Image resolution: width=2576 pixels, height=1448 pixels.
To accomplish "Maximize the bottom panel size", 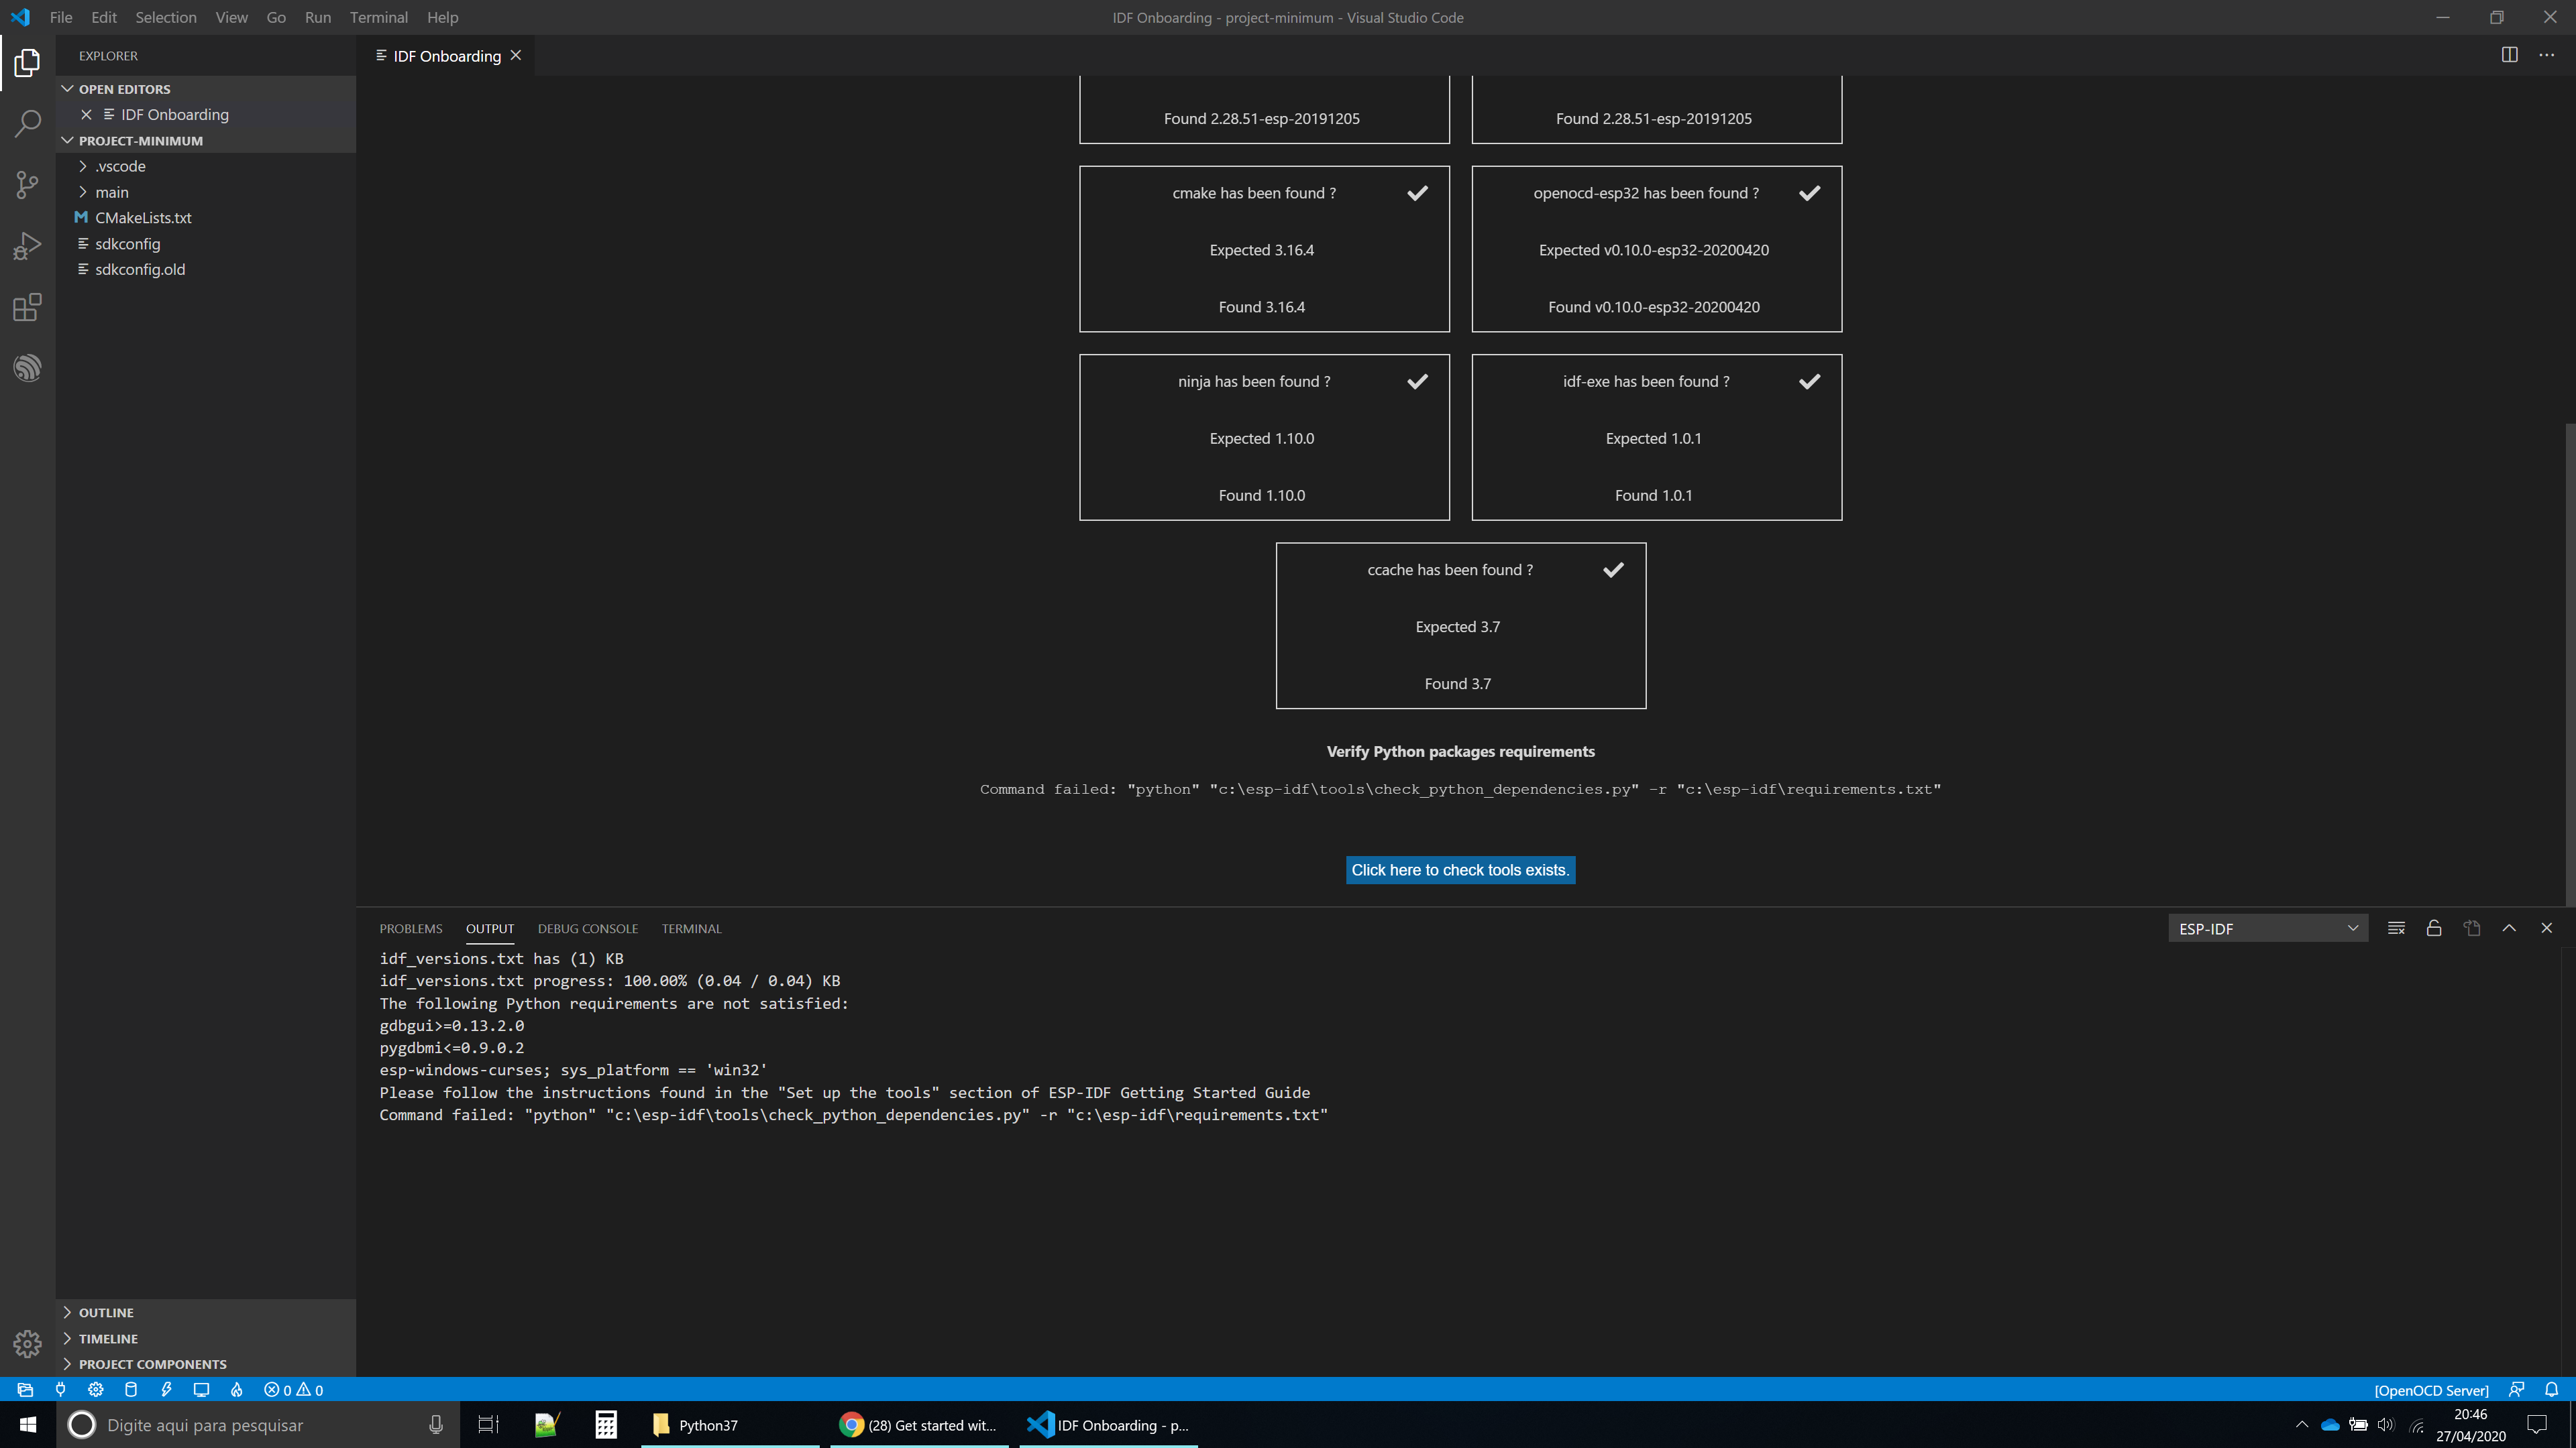I will [2509, 928].
